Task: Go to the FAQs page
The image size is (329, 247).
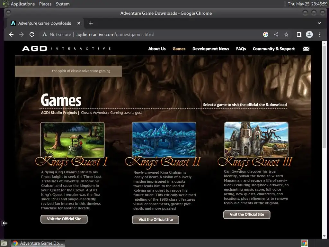Action: (241, 49)
